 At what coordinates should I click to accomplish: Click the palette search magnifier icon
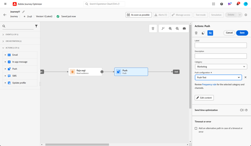tap(4, 26)
